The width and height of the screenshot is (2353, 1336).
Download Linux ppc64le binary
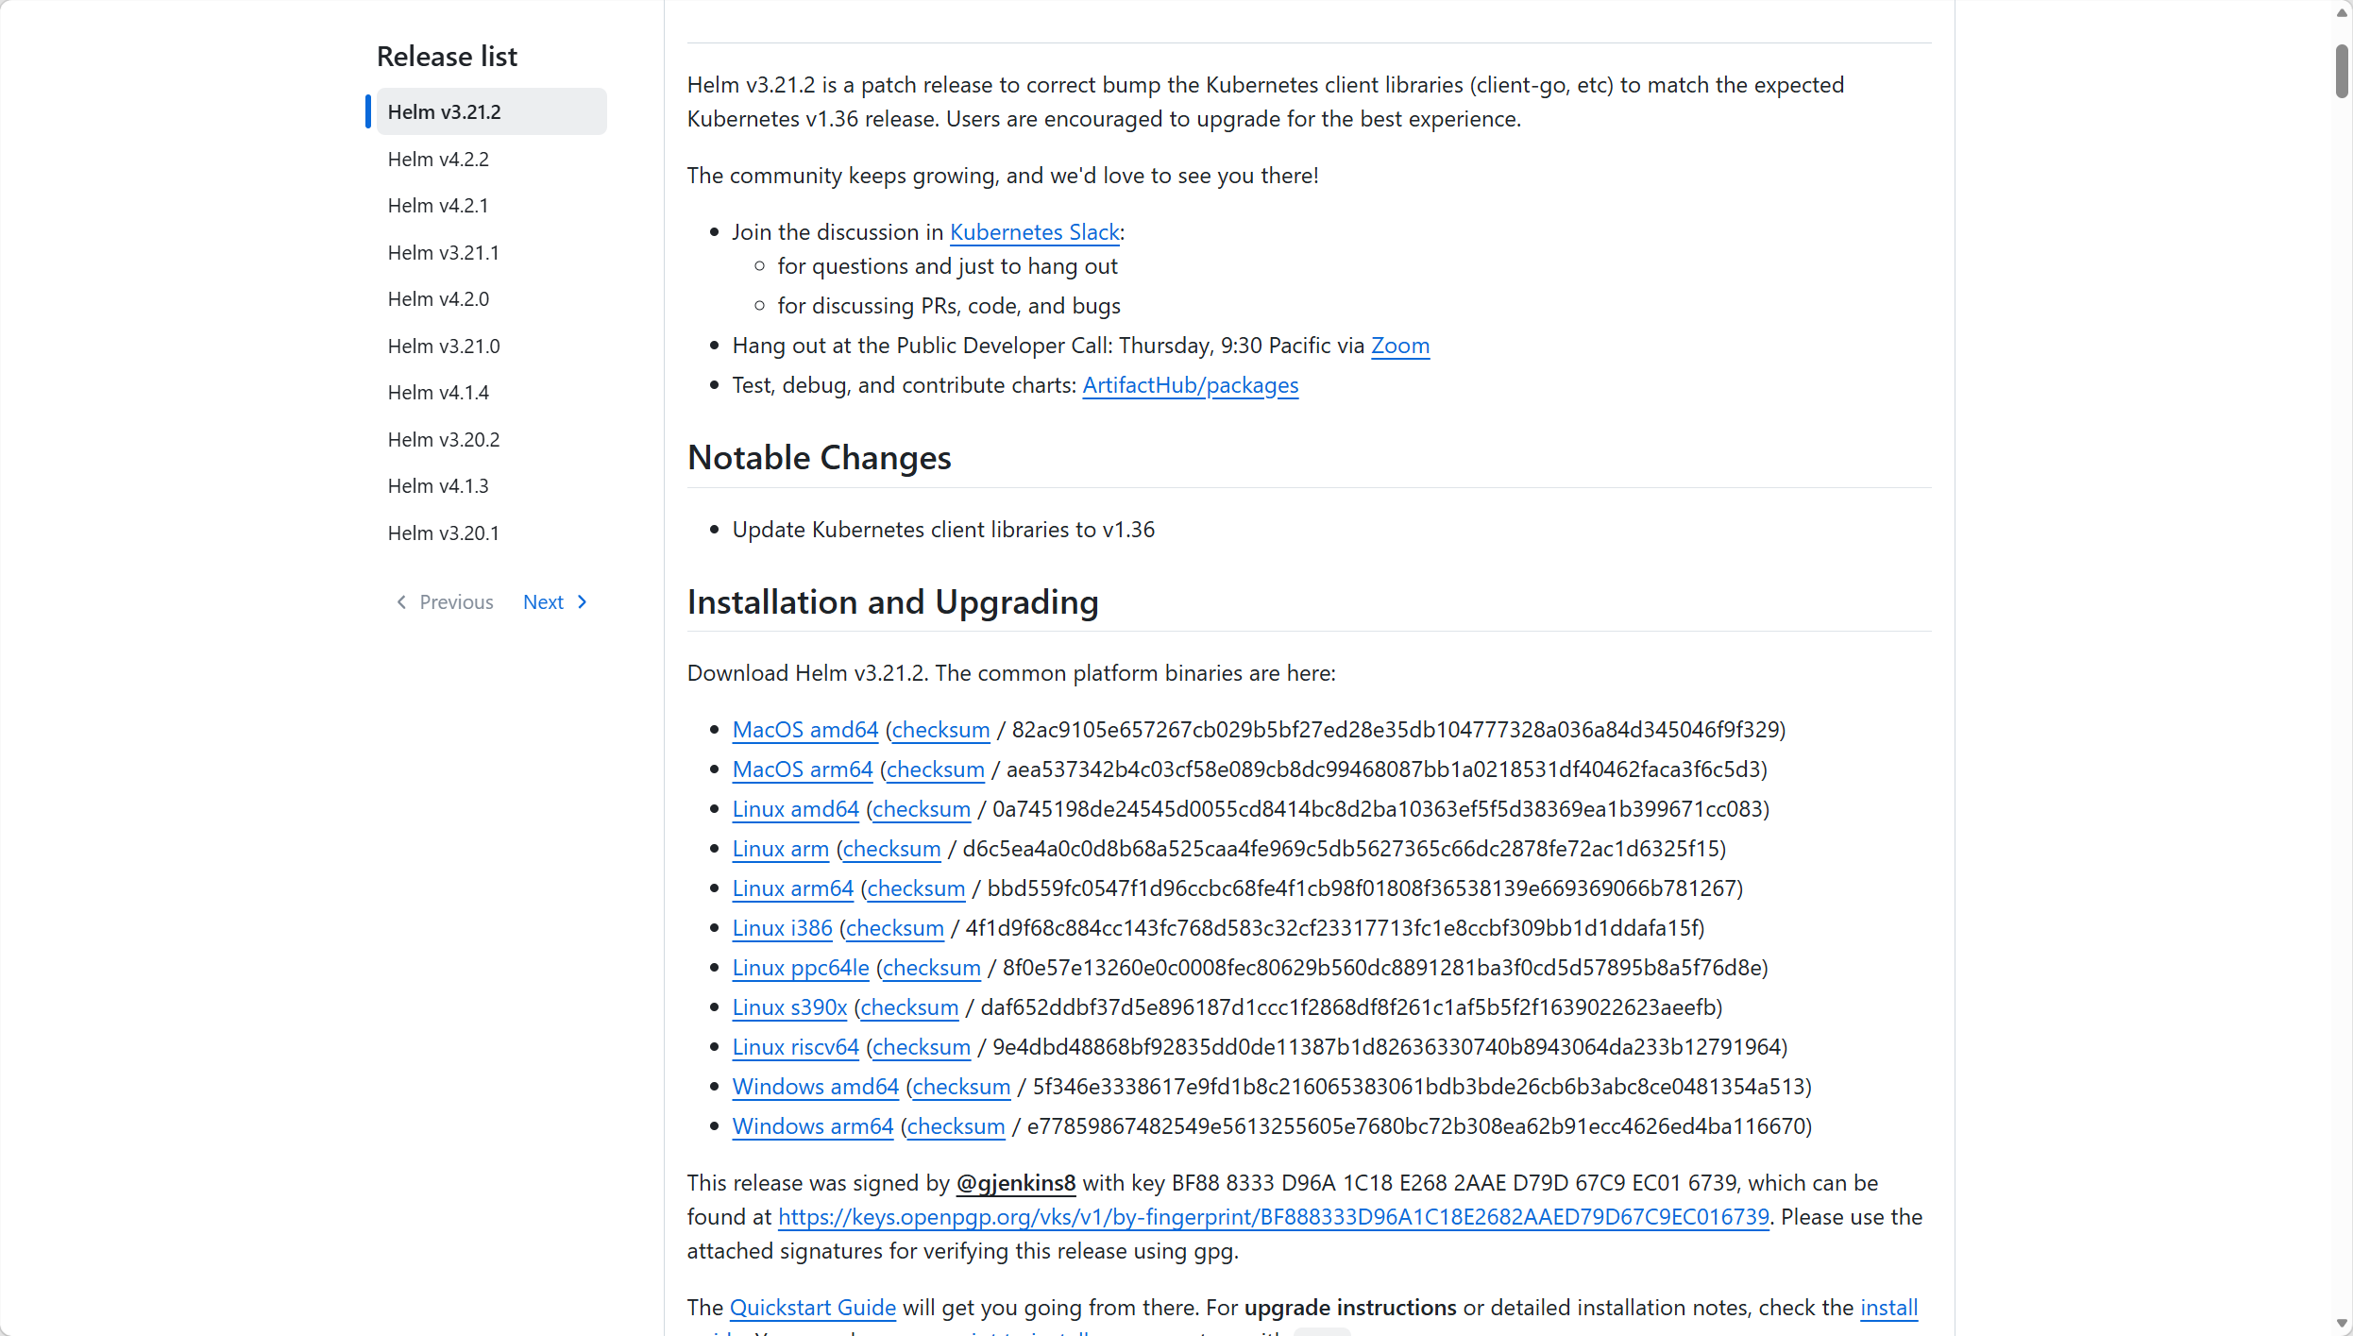(801, 967)
